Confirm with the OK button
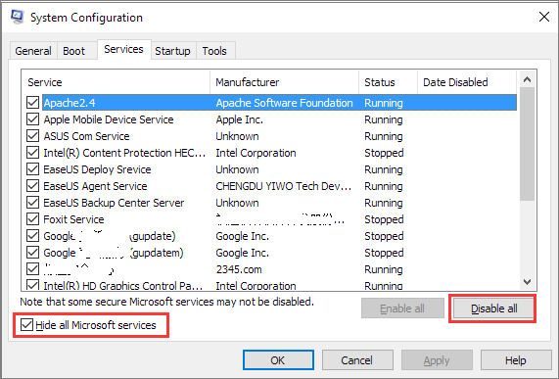 (278, 360)
